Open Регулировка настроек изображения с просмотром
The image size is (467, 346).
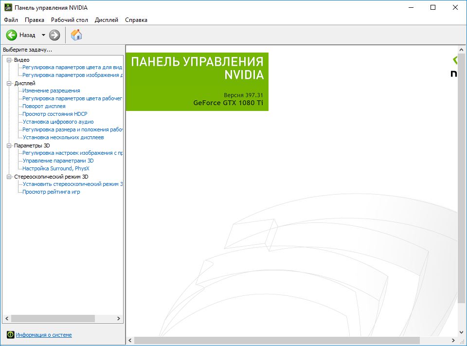click(x=72, y=153)
